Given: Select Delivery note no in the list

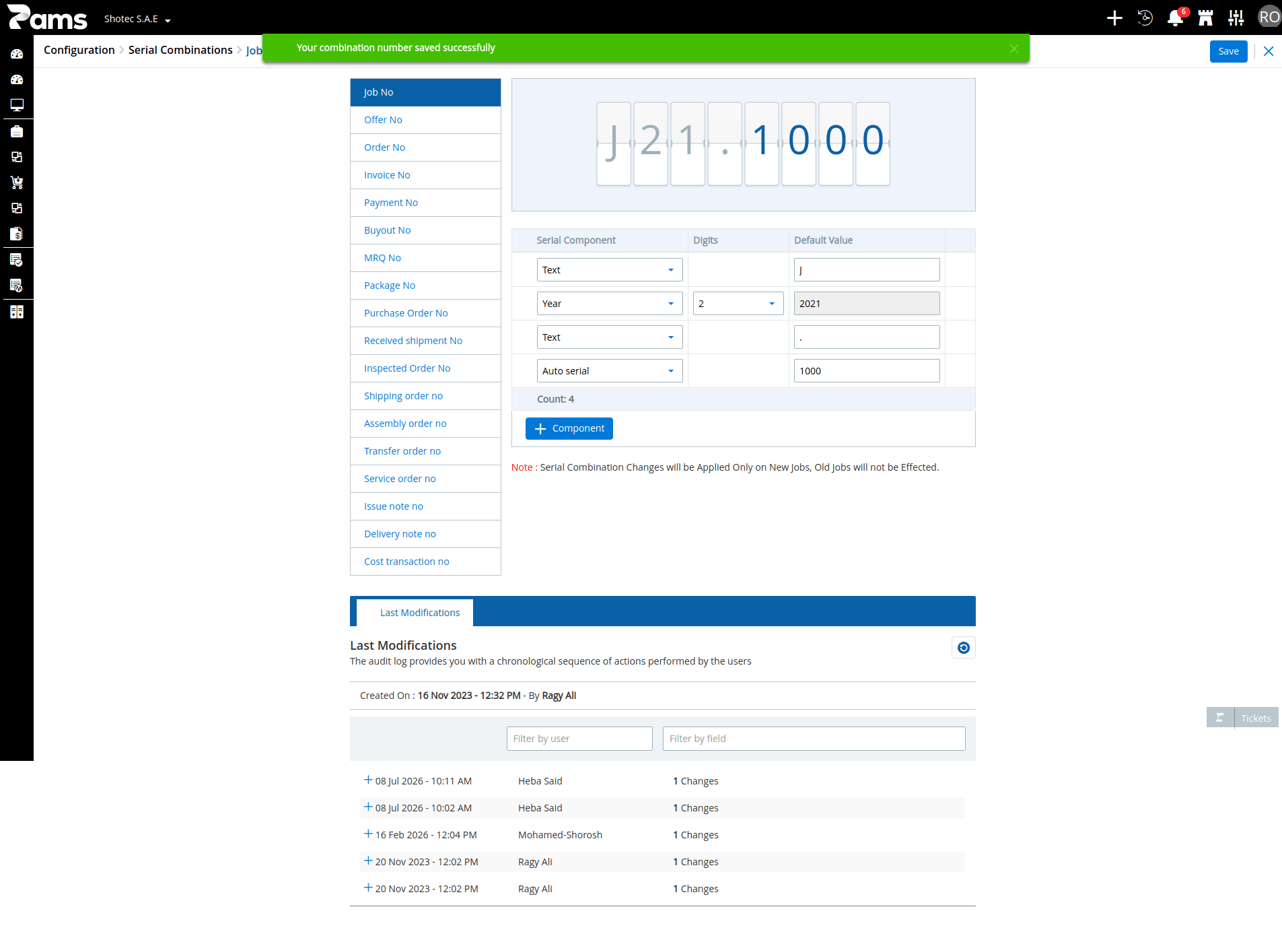Looking at the screenshot, I should click(425, 534).
